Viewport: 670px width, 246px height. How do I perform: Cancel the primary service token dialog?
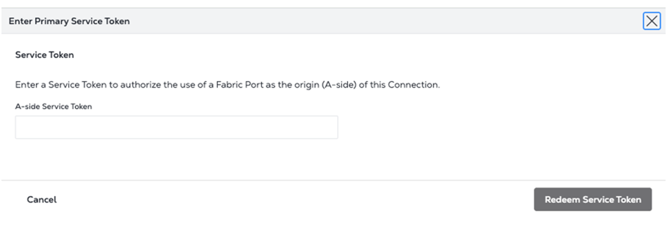(42, 199)
